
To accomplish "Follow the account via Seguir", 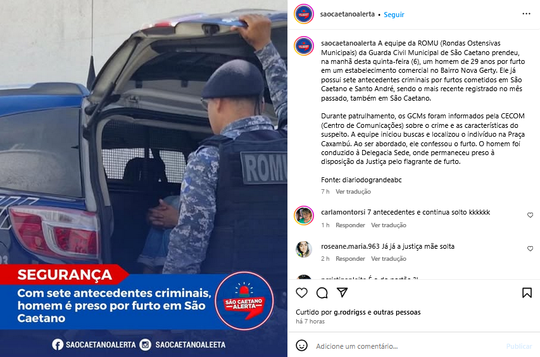I will coord(394,15).
